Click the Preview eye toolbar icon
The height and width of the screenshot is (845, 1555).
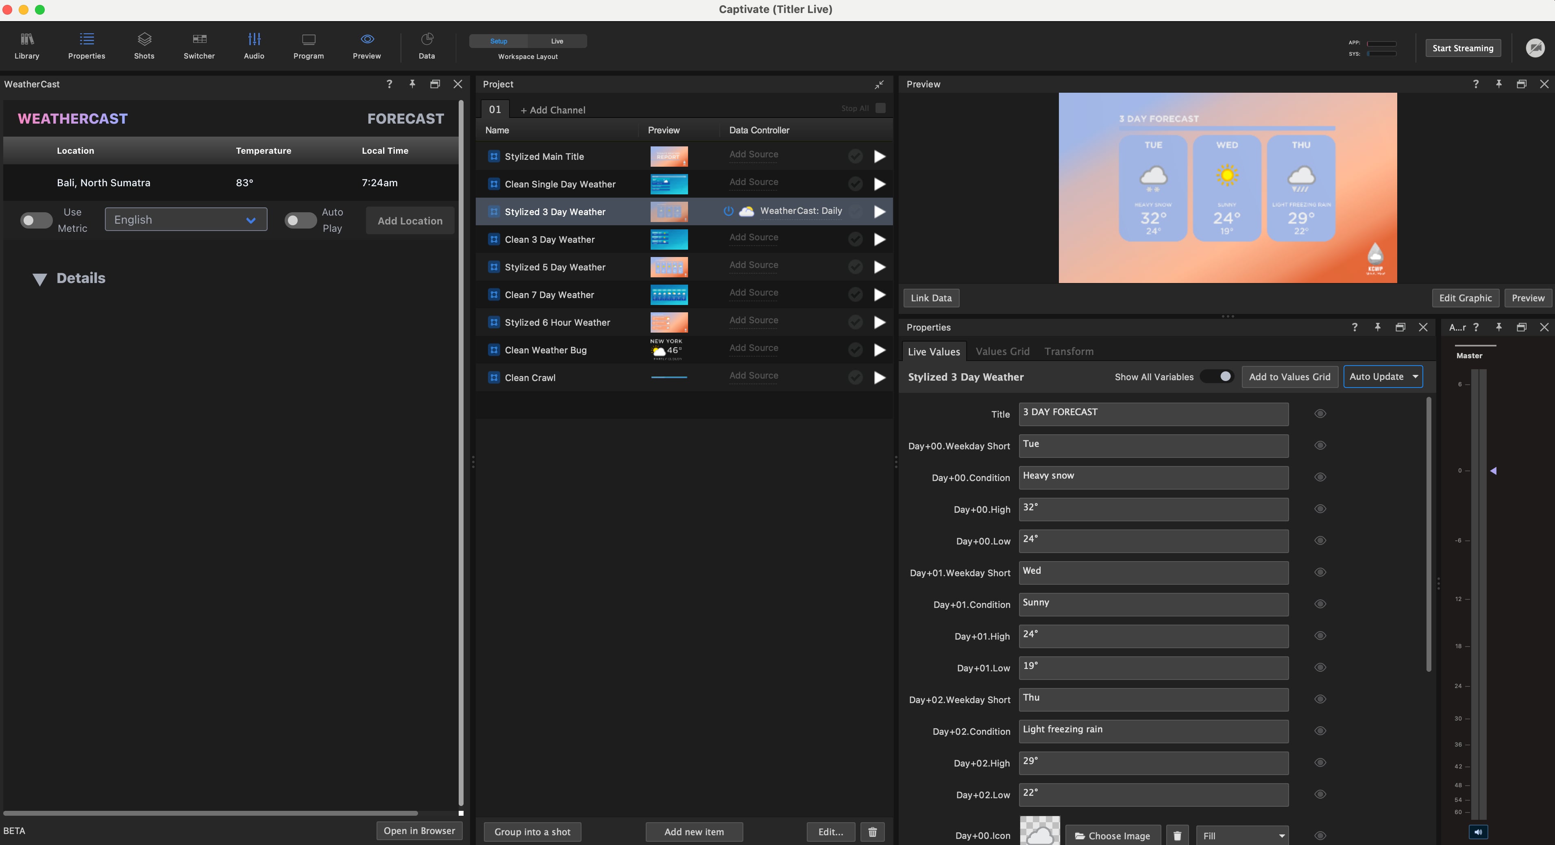(x=367, y=46)
